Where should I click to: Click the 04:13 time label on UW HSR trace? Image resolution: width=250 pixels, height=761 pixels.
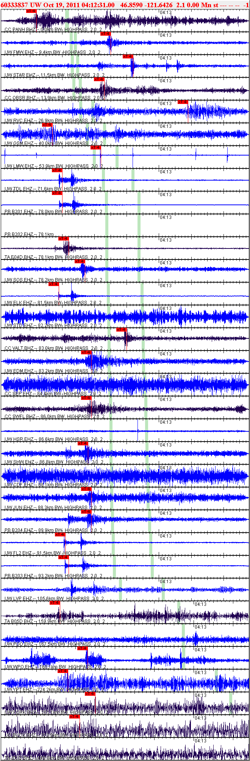pos(166,422)
